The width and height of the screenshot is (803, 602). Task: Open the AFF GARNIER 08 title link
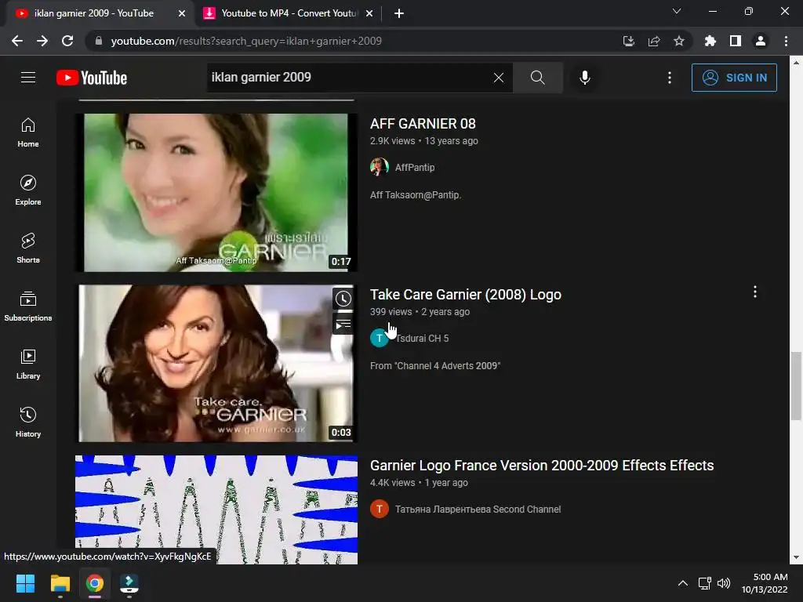(423, 124)
